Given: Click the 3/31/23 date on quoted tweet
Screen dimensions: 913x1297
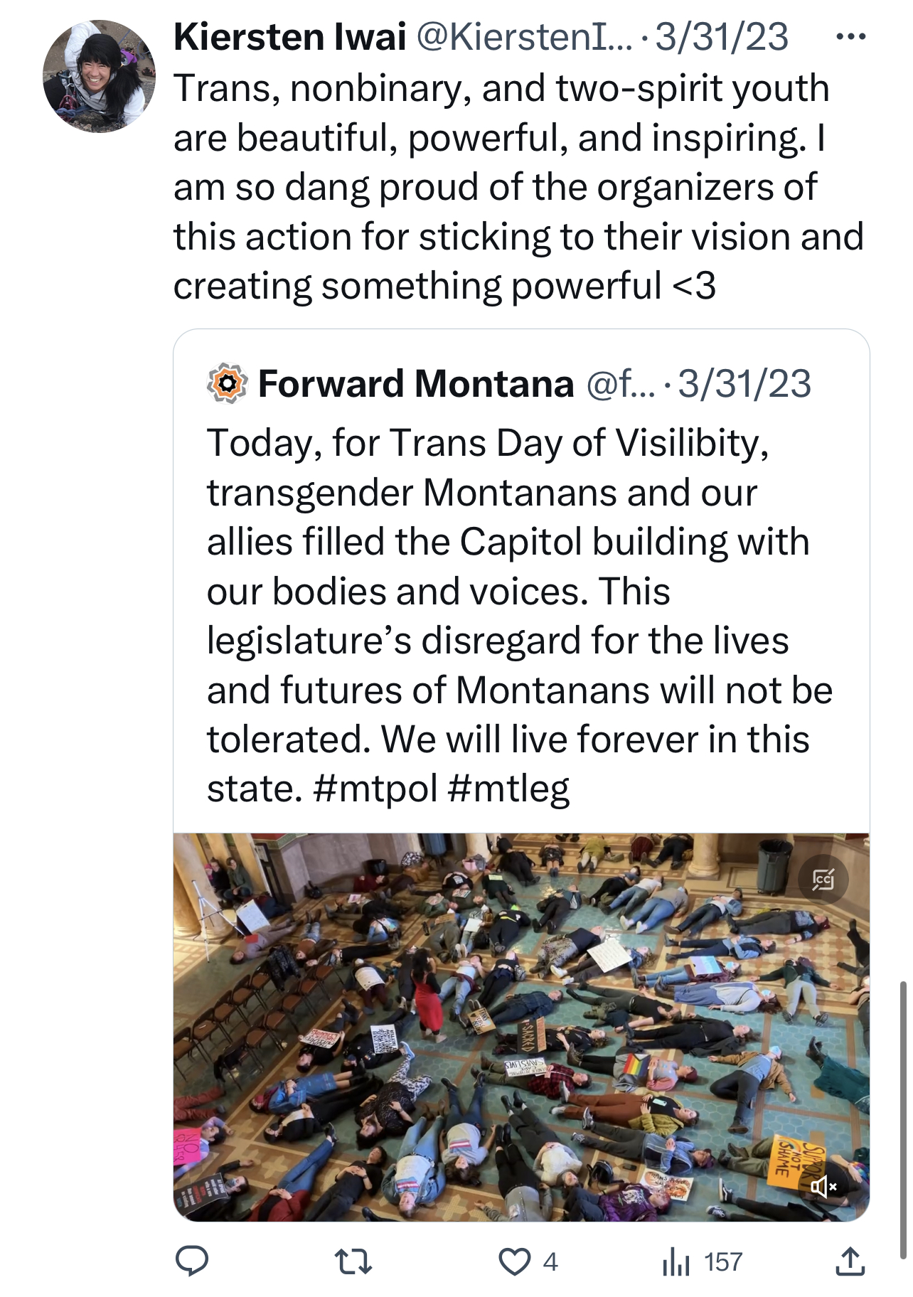Looking at the screenshot, I should 744,384.
